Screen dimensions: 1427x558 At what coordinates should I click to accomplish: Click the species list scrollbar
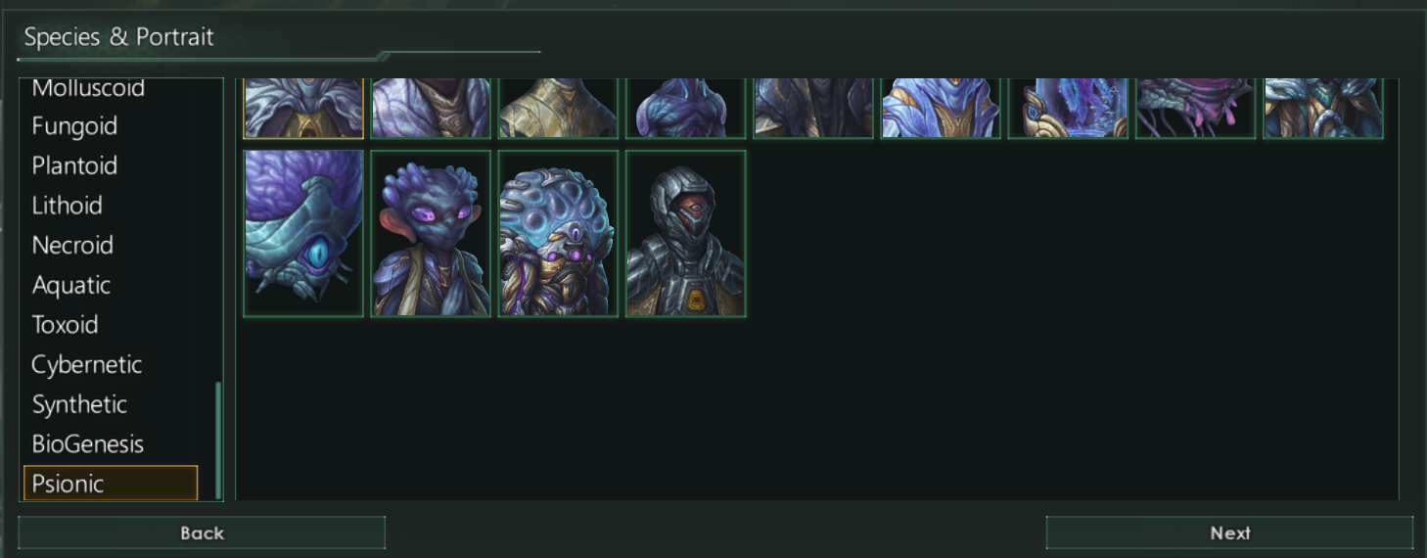click(218, 441)
